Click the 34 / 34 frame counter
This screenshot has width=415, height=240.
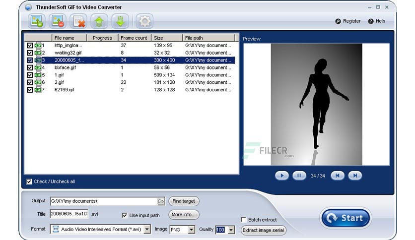click(318, 176)
